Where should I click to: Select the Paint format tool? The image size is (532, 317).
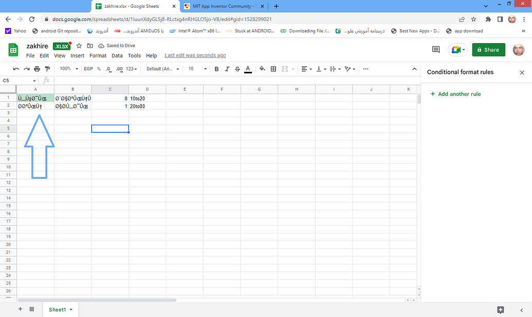pos(47,69)
